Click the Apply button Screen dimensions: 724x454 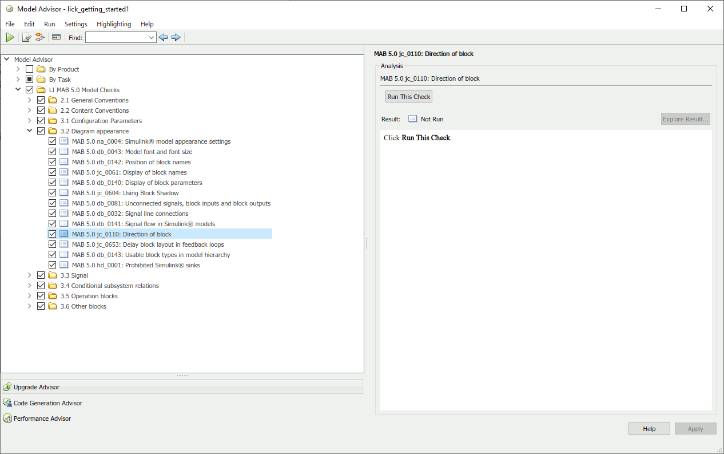pos(695,429)
